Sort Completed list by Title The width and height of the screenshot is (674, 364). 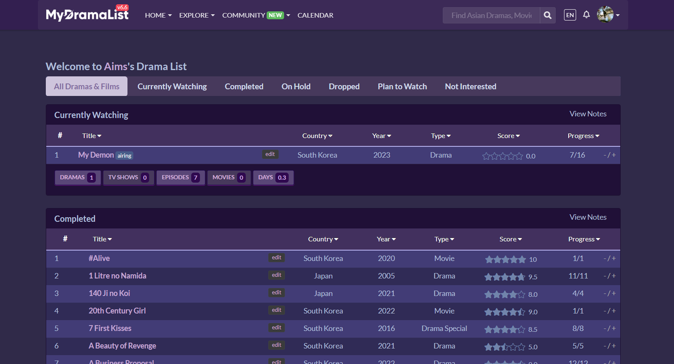(102, 239)
